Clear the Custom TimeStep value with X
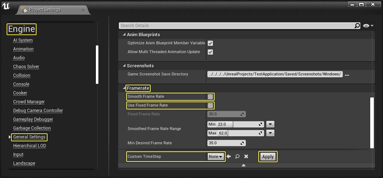The width and height of the screenshot is (383, 178). click(246, 156)
